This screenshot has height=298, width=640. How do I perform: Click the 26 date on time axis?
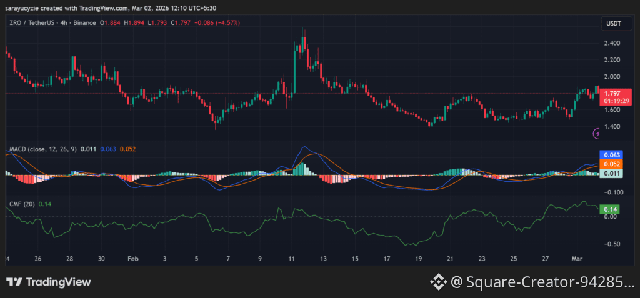tap(37, 259)
